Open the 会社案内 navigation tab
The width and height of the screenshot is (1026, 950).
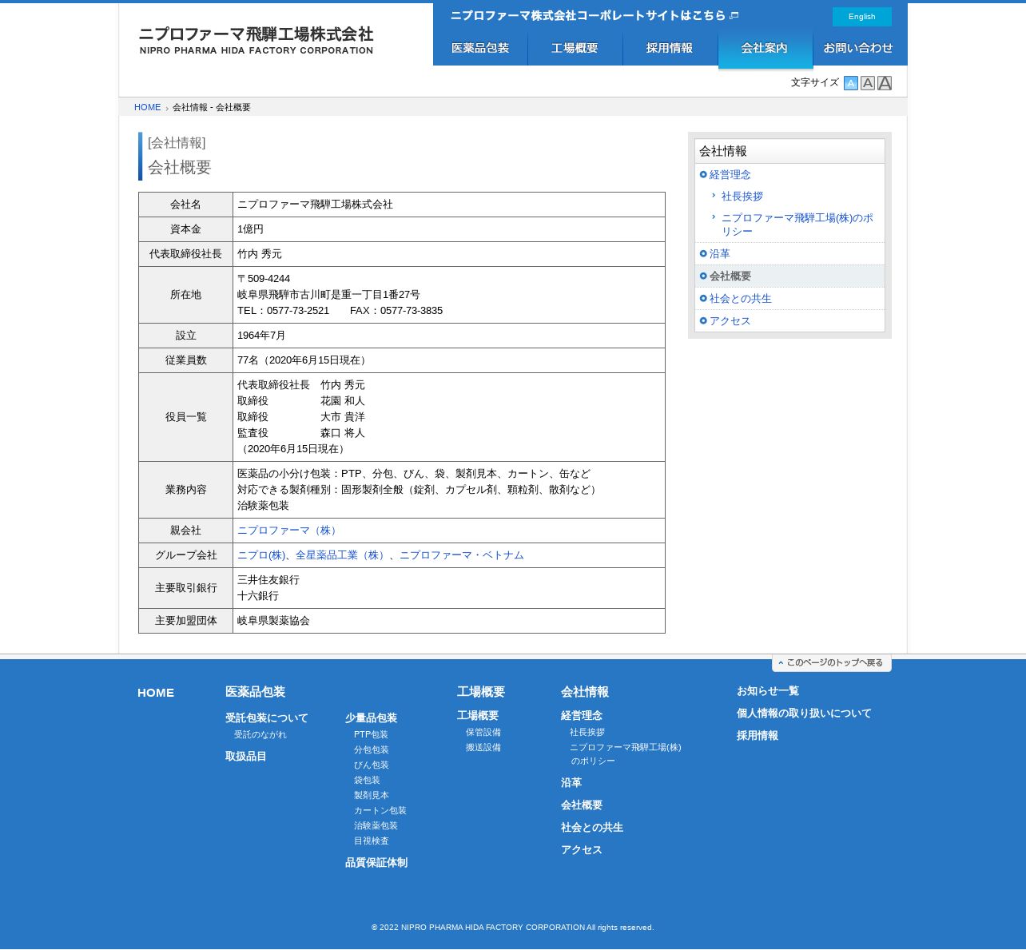766,50
